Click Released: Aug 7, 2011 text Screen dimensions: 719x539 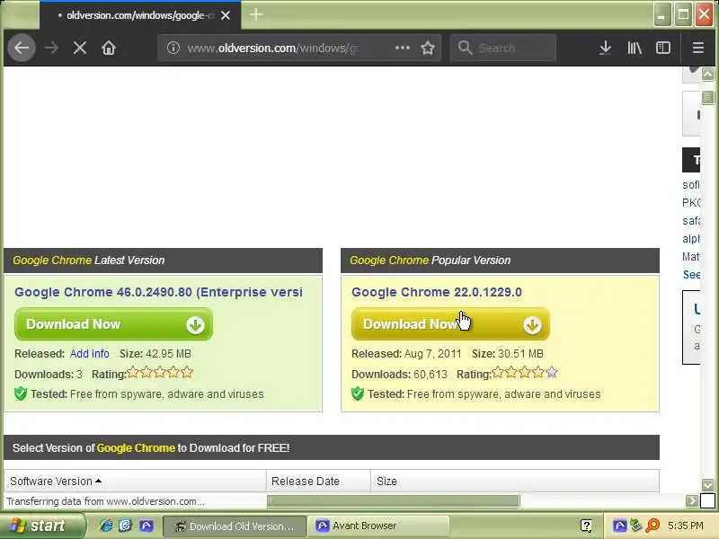click(x=406, y=354)
